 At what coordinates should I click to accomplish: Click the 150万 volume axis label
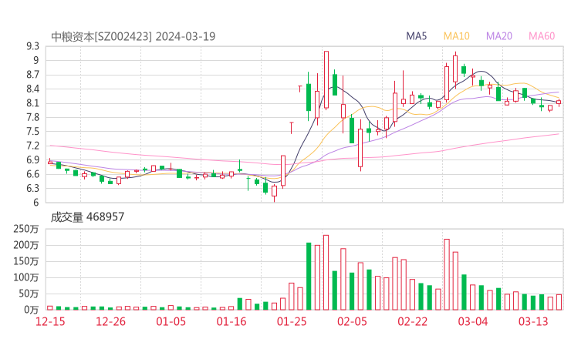(26, 261)
